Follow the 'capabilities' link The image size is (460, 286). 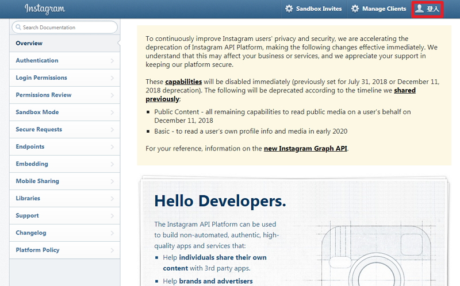point(183,82)
